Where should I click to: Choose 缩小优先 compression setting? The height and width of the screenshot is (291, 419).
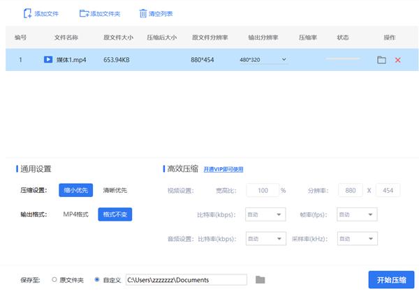[76, 190]
